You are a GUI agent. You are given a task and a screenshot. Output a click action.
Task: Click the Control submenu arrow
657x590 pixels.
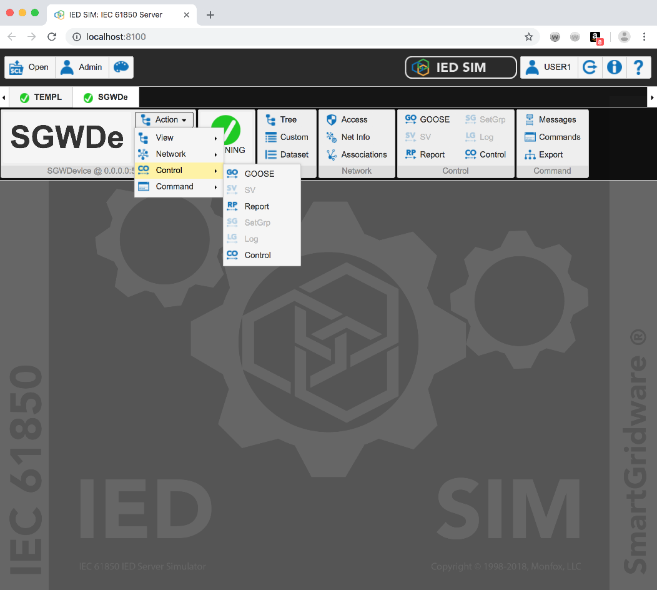click(x=216, y=171)
